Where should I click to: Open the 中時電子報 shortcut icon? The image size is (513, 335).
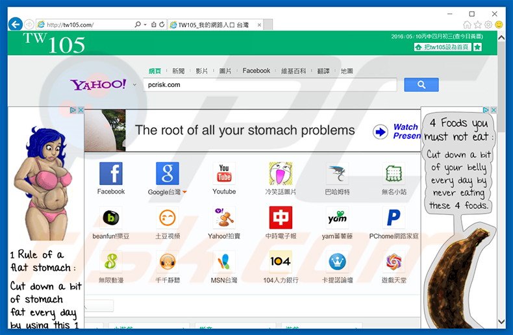pyautogui.click(x=281, y=218)
